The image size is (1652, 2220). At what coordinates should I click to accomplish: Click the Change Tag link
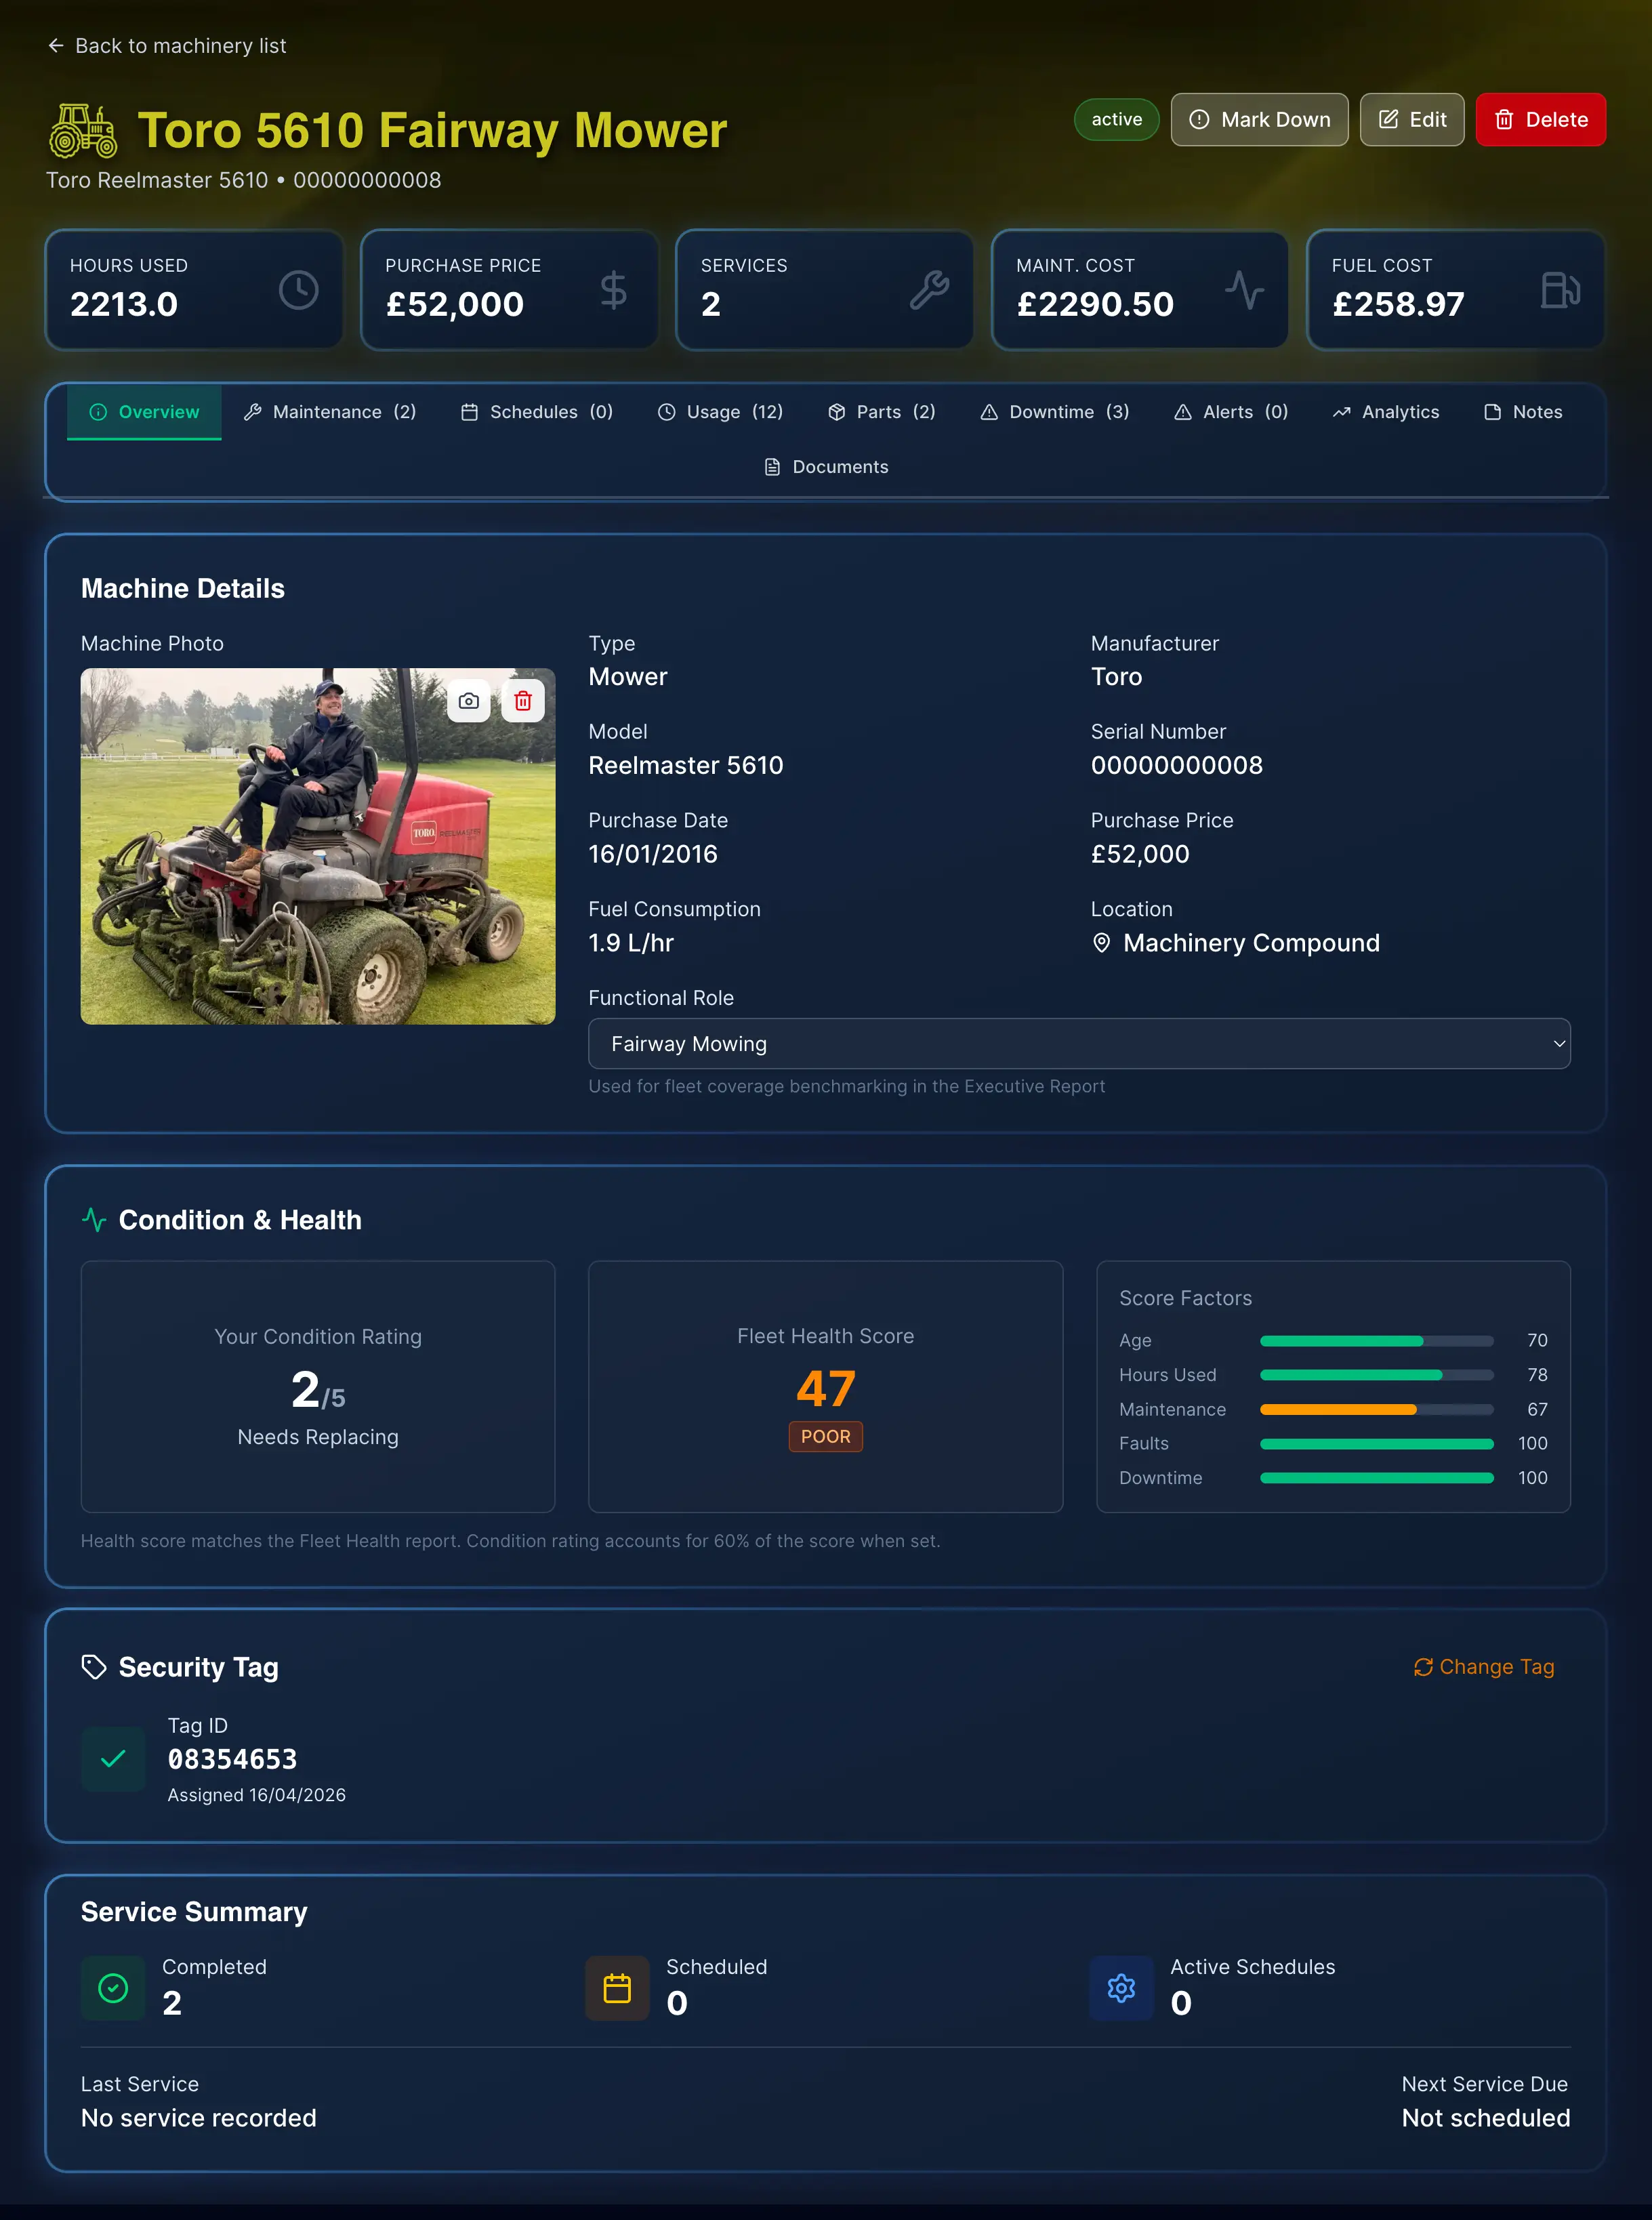pyautogui.click(x=1484, y=1667)
